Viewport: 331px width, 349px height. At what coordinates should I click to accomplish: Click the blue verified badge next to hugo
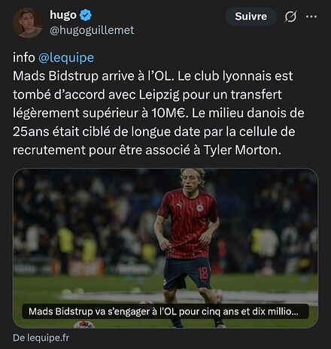pos(86,15)
